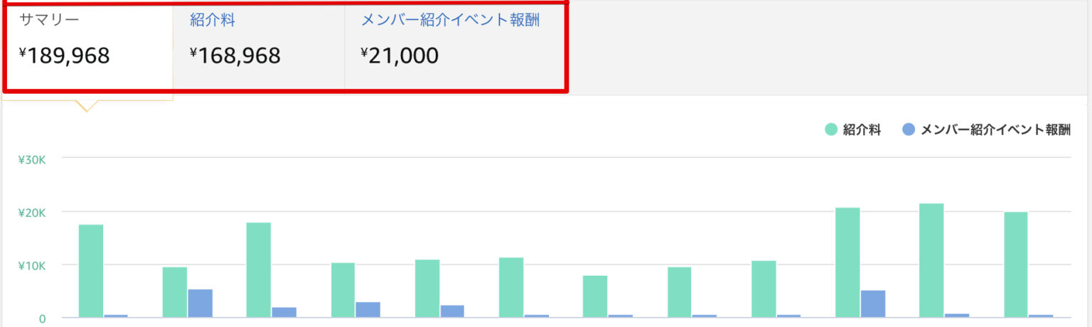
Task: Toggle メンバー紹介イベント報酬 series via legend text
Action: (x=995, y=130)
